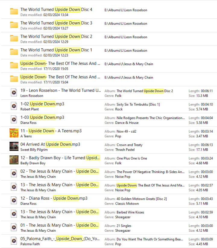Select Badly Drawn Boy album art thumbnail
The height and width of the screenshot is (248, 217).
click(14, 160)
